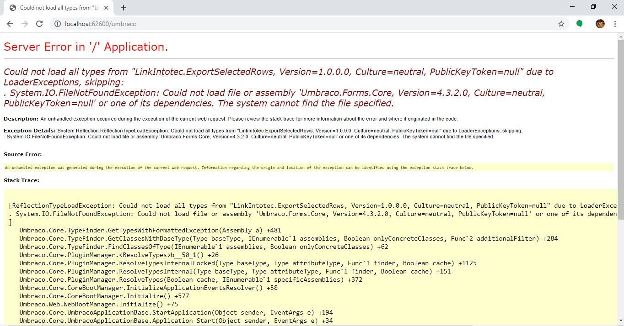This screenshot has height=326, width=624.
Task: Go forward to next page
Action: (25, 24)
